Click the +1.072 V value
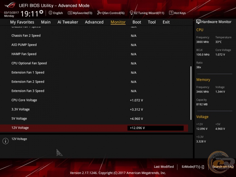Image resolution: width=236 pixels, height=177 pixels. [136, 100]
